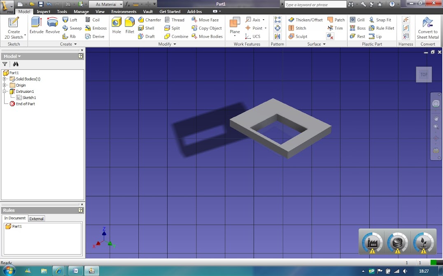Open the Word taskbar button
Viewport: 443px width, 276px height.
pos(75,271)
